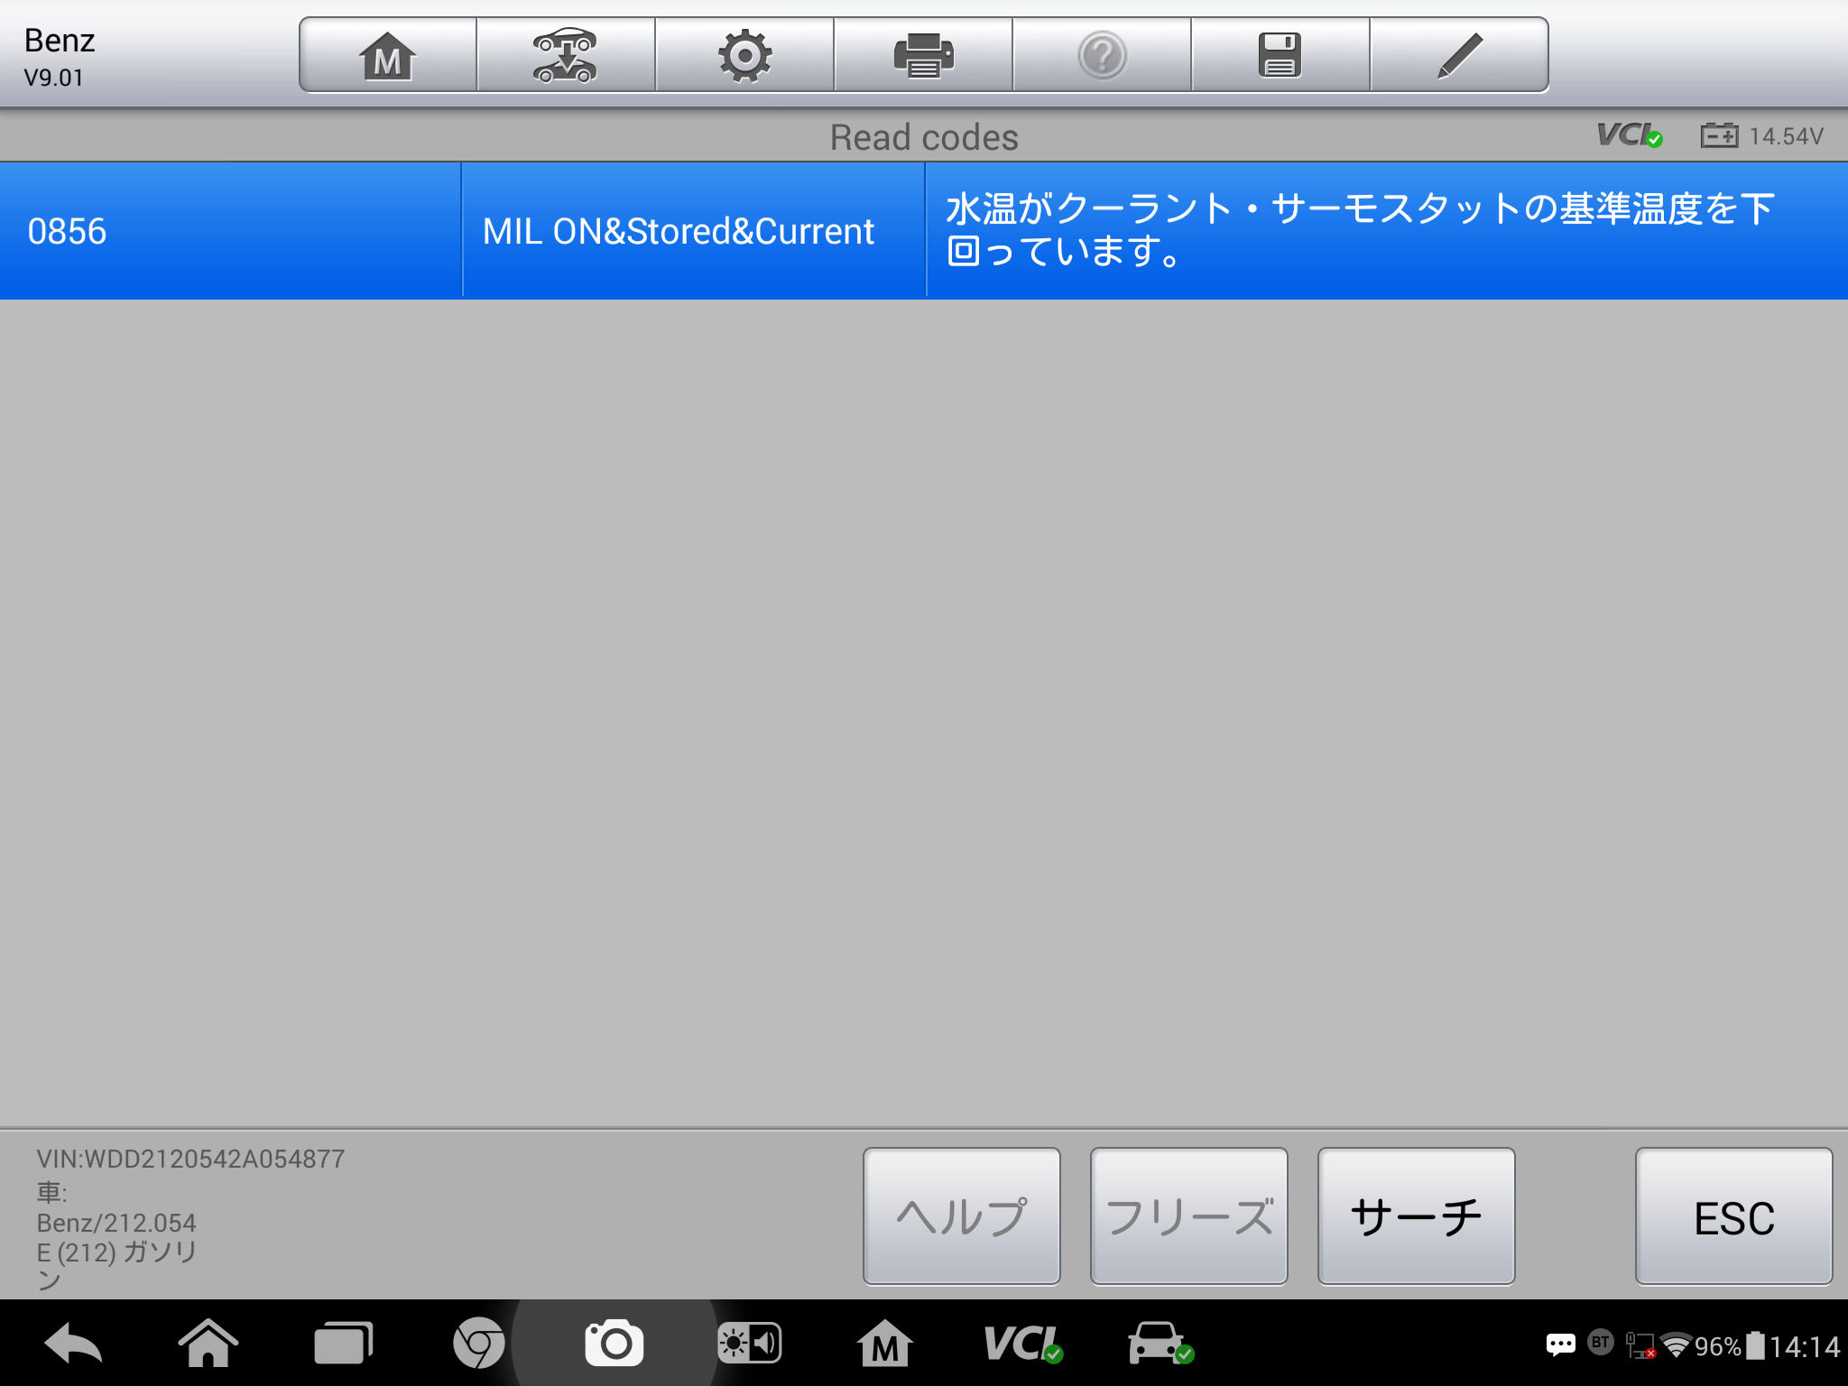Exit with the ESC button
This screenshot has width=1848, height=1386.
pos(1734,1216)
